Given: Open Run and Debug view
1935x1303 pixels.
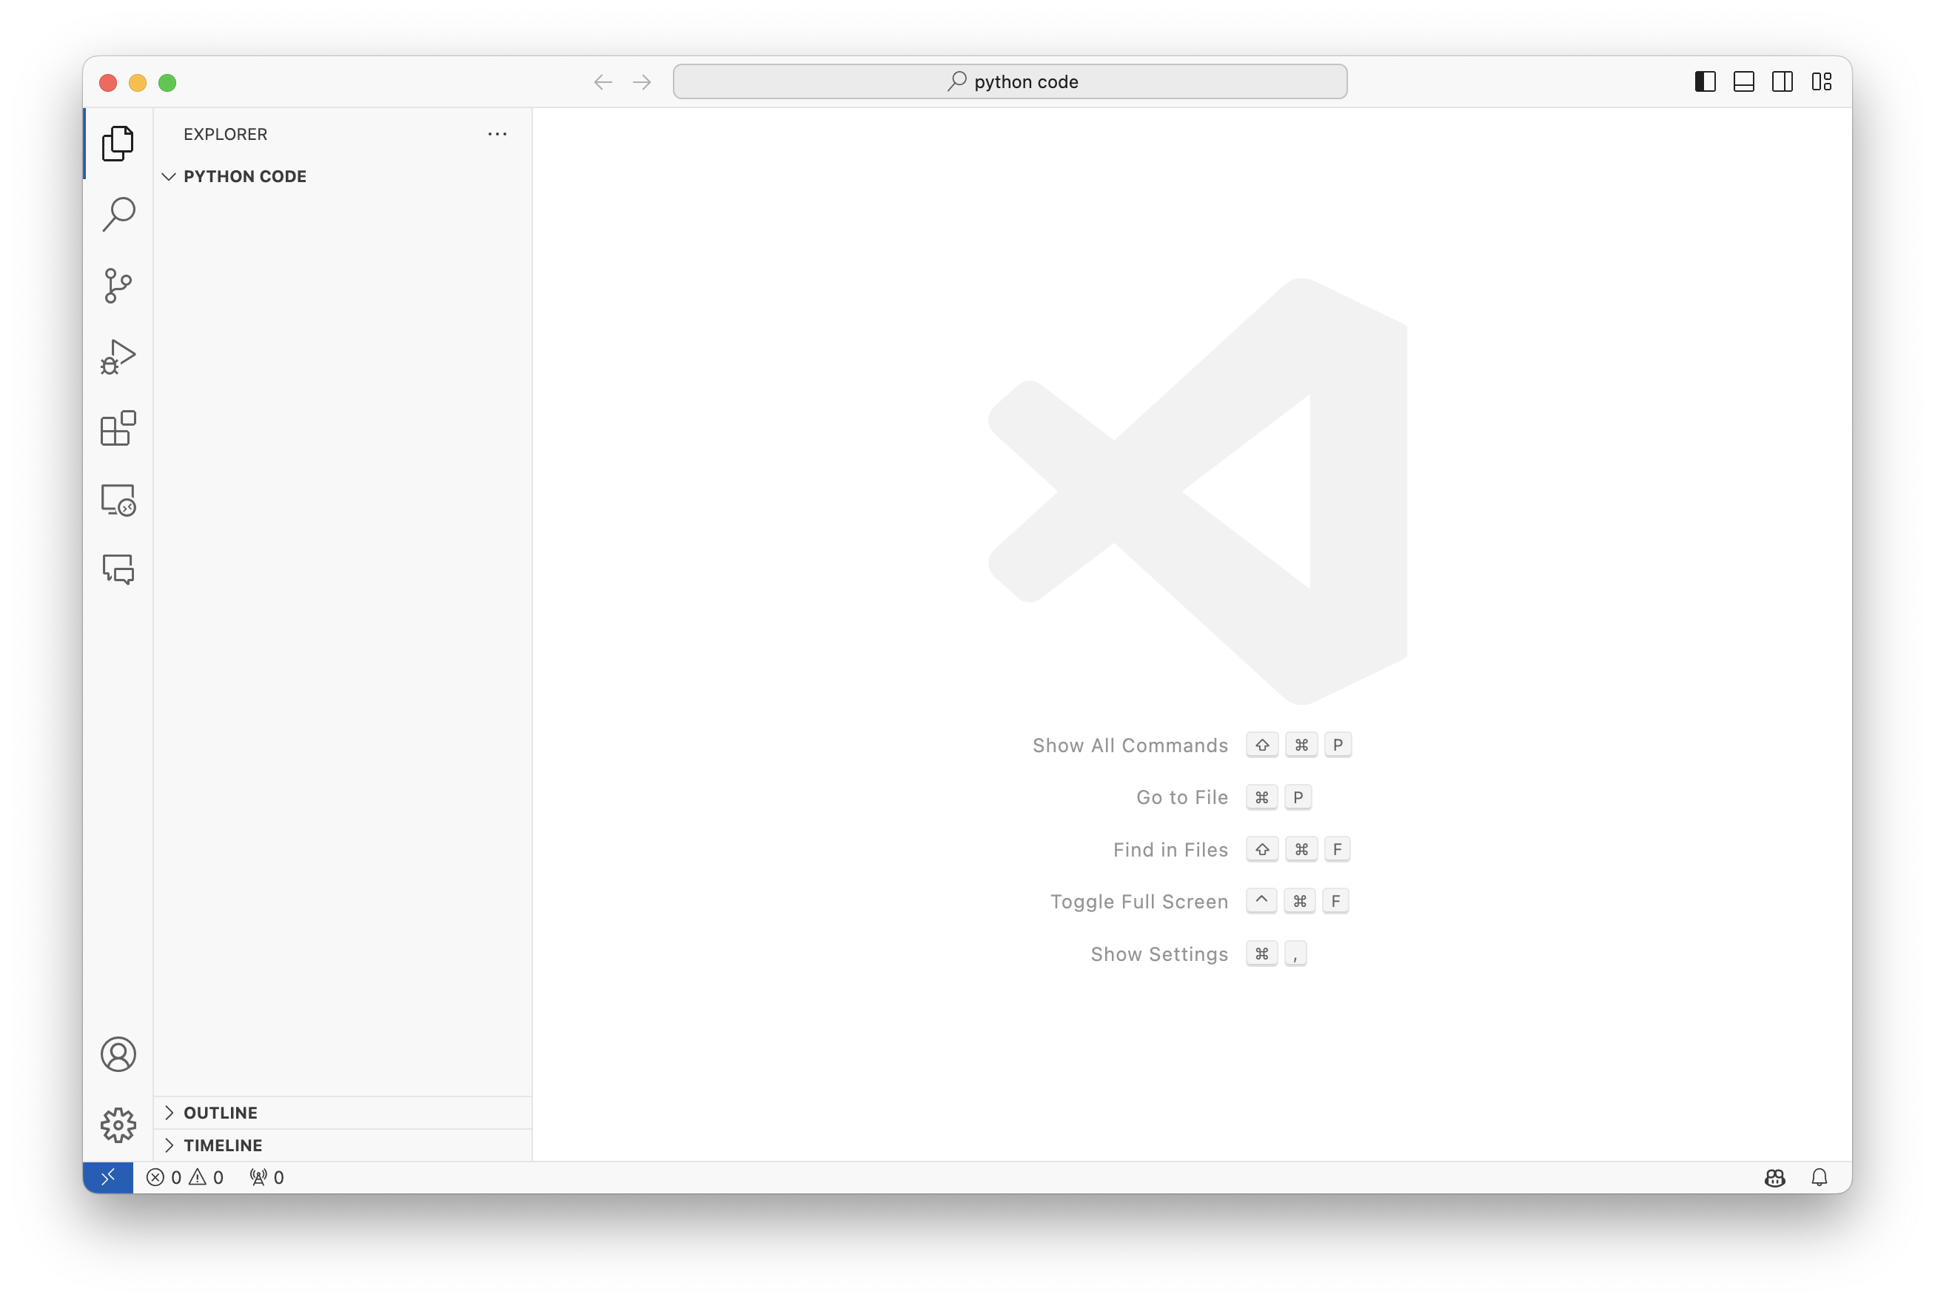Looking at the screenshot, I should tap(118, 358).
